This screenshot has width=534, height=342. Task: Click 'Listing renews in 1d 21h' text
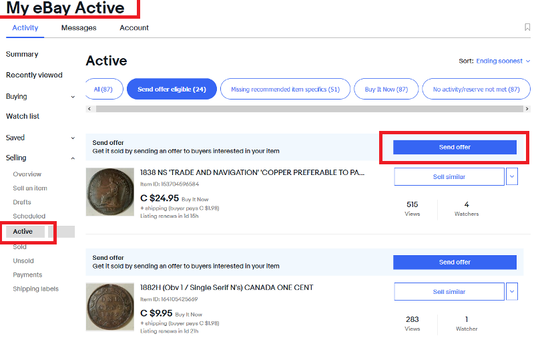coord(170,331)
